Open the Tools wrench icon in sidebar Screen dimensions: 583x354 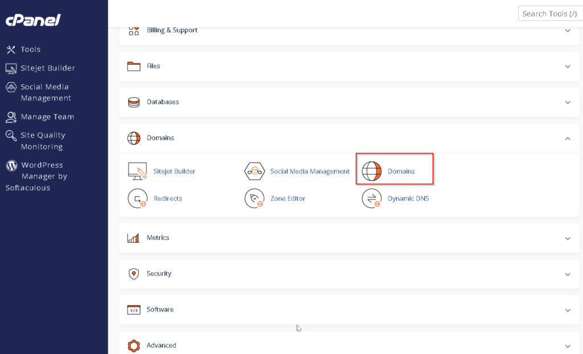11,49
